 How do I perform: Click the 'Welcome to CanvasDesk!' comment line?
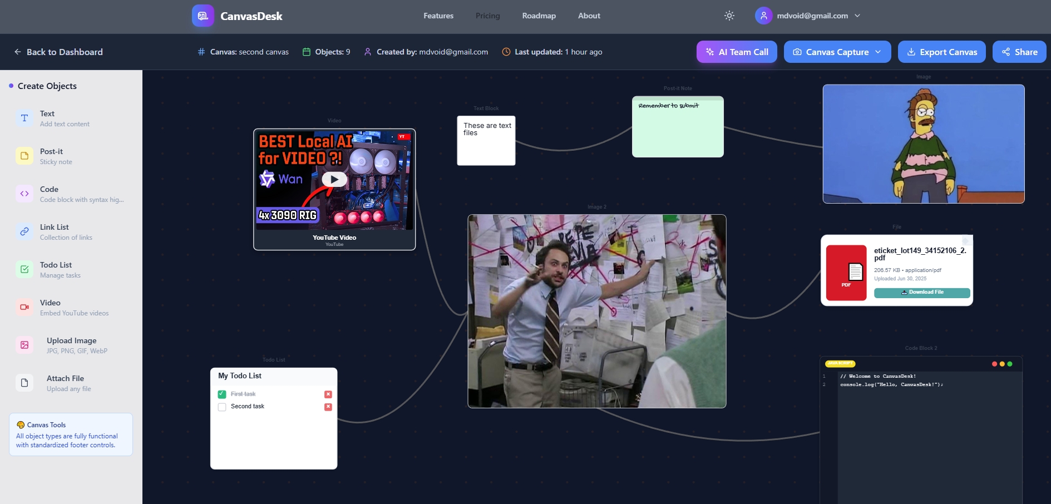tap(878, 376)
